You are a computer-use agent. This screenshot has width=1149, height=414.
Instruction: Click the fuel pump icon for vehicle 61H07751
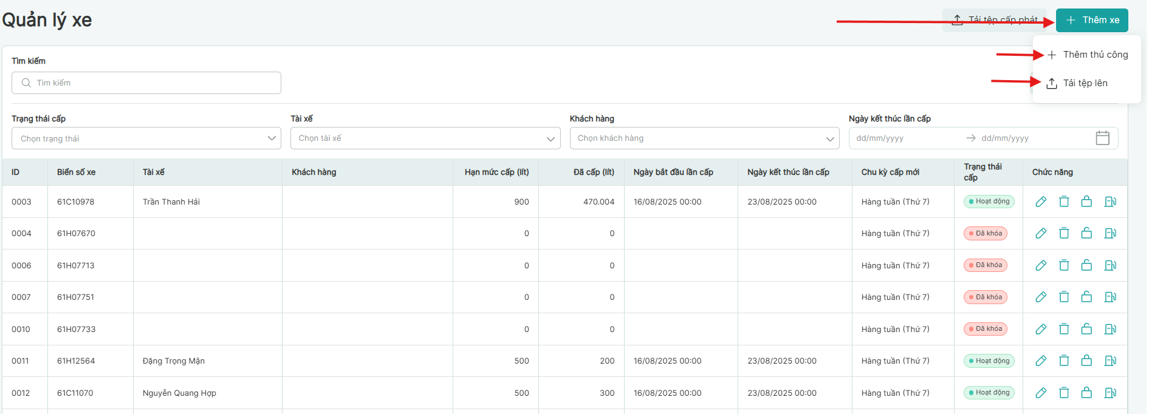tap(1110, 297)
